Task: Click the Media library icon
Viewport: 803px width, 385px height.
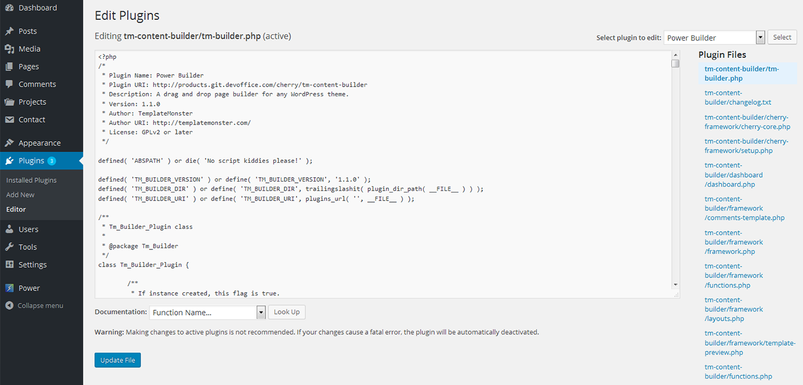Action: pos(9,49)
